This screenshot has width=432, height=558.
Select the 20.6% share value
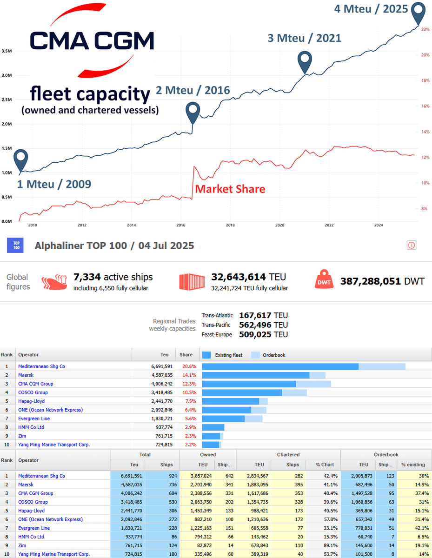coord(189,366)
